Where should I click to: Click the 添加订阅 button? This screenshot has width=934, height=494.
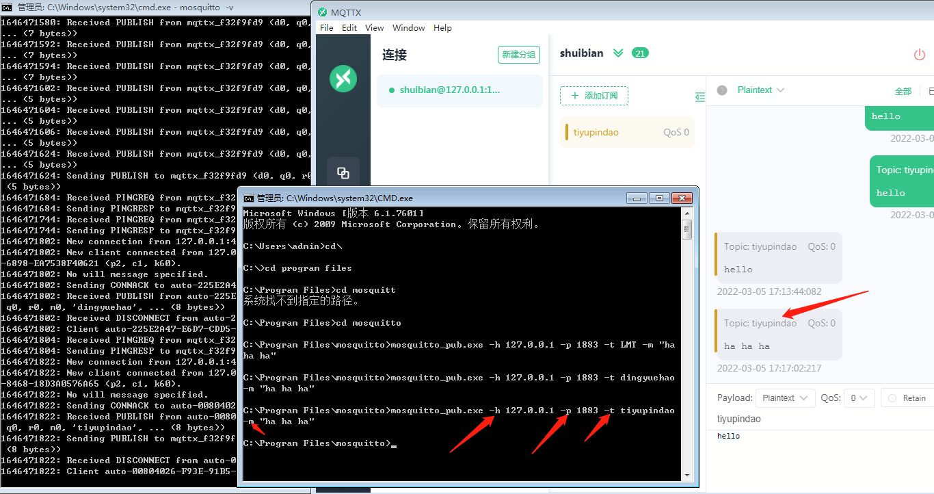[594, 96]
